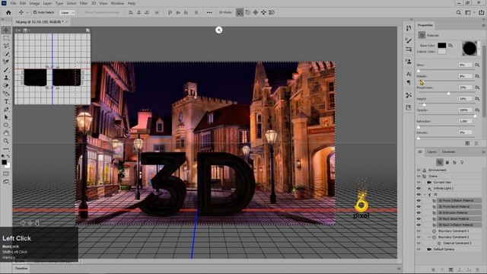Select the Clone Stamp tool

pos(6,78)
